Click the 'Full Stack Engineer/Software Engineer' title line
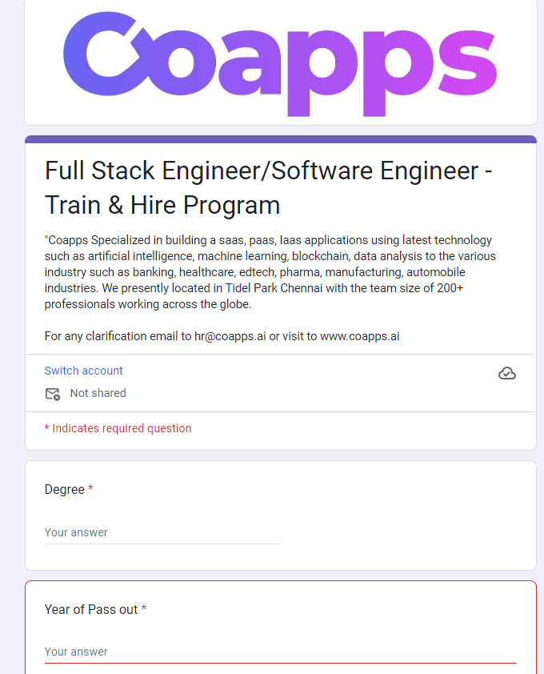This screenshot has width=544, height=674. point(269,171)
